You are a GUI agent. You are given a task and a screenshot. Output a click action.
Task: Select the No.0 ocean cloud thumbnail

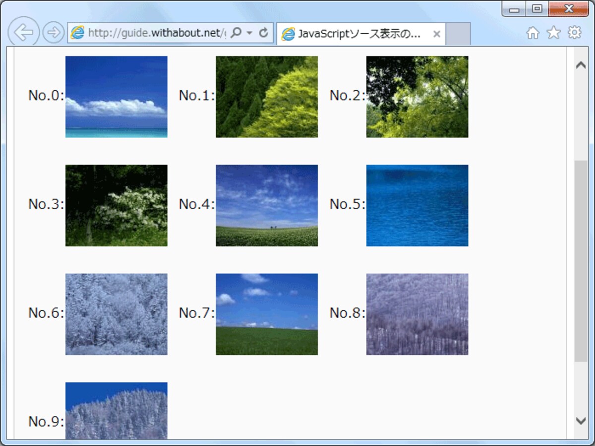pyautogui.click(x=117, y=97)
